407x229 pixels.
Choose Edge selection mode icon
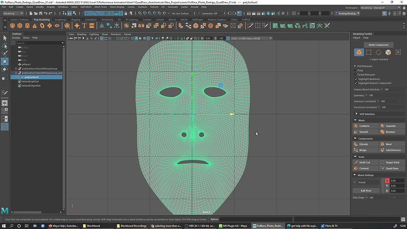[x=379, y=52]
